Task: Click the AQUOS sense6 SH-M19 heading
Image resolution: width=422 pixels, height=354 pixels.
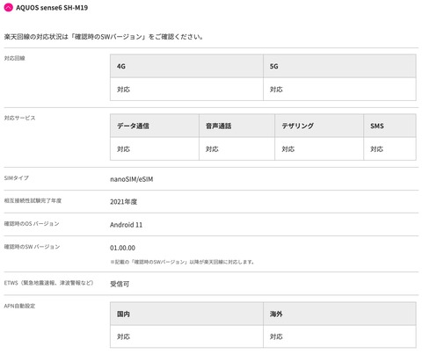Action: coord(52,8)
